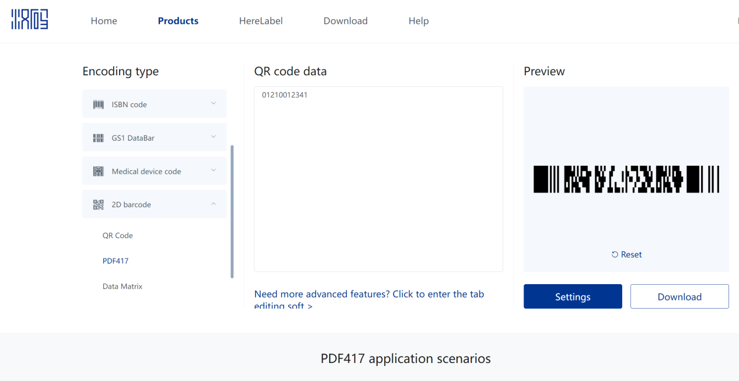Expand the GS1 DataBar chevron
This screenshot has height=381, width=739.
point(213,137)
